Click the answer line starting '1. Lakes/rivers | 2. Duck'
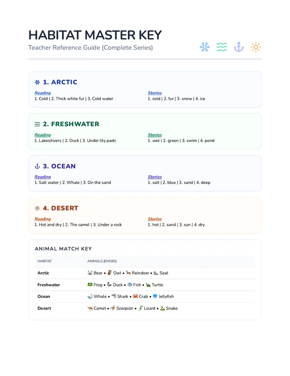 point(75,140)
